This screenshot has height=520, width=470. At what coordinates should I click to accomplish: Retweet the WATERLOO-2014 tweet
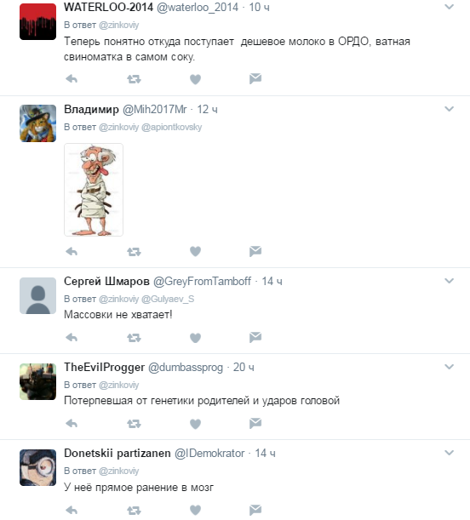[x=134, y=79]
